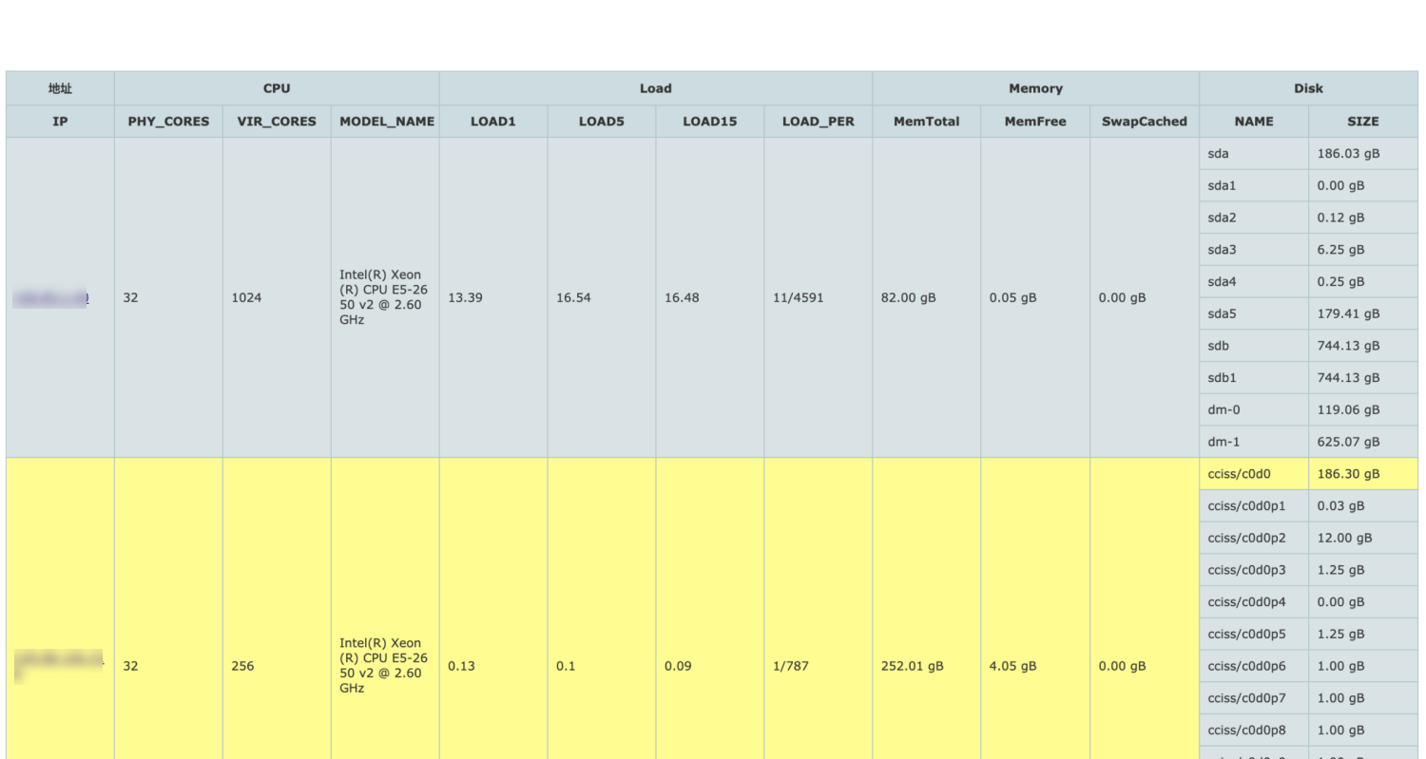
Task: Select the LOAD15 value 16.48
Action: [x=682, y=298]
